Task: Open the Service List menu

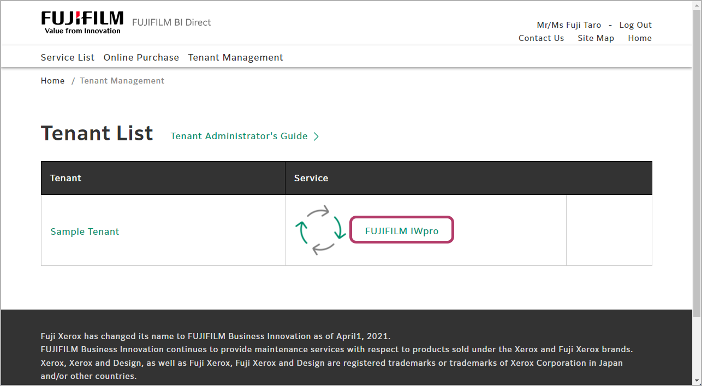Action: click(68, 57)
